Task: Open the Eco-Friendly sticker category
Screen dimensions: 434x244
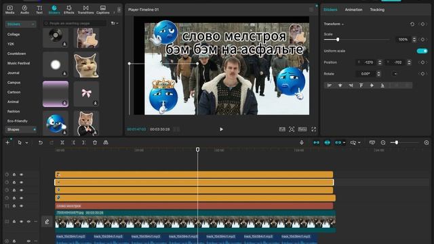Action: click(18, 121)
